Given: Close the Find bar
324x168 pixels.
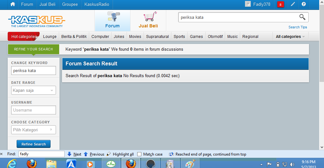Looking at the screenshot, I should coord(2,154).
